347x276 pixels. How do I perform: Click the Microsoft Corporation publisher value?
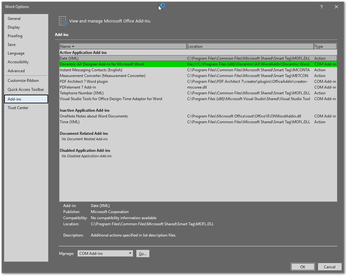109,212
